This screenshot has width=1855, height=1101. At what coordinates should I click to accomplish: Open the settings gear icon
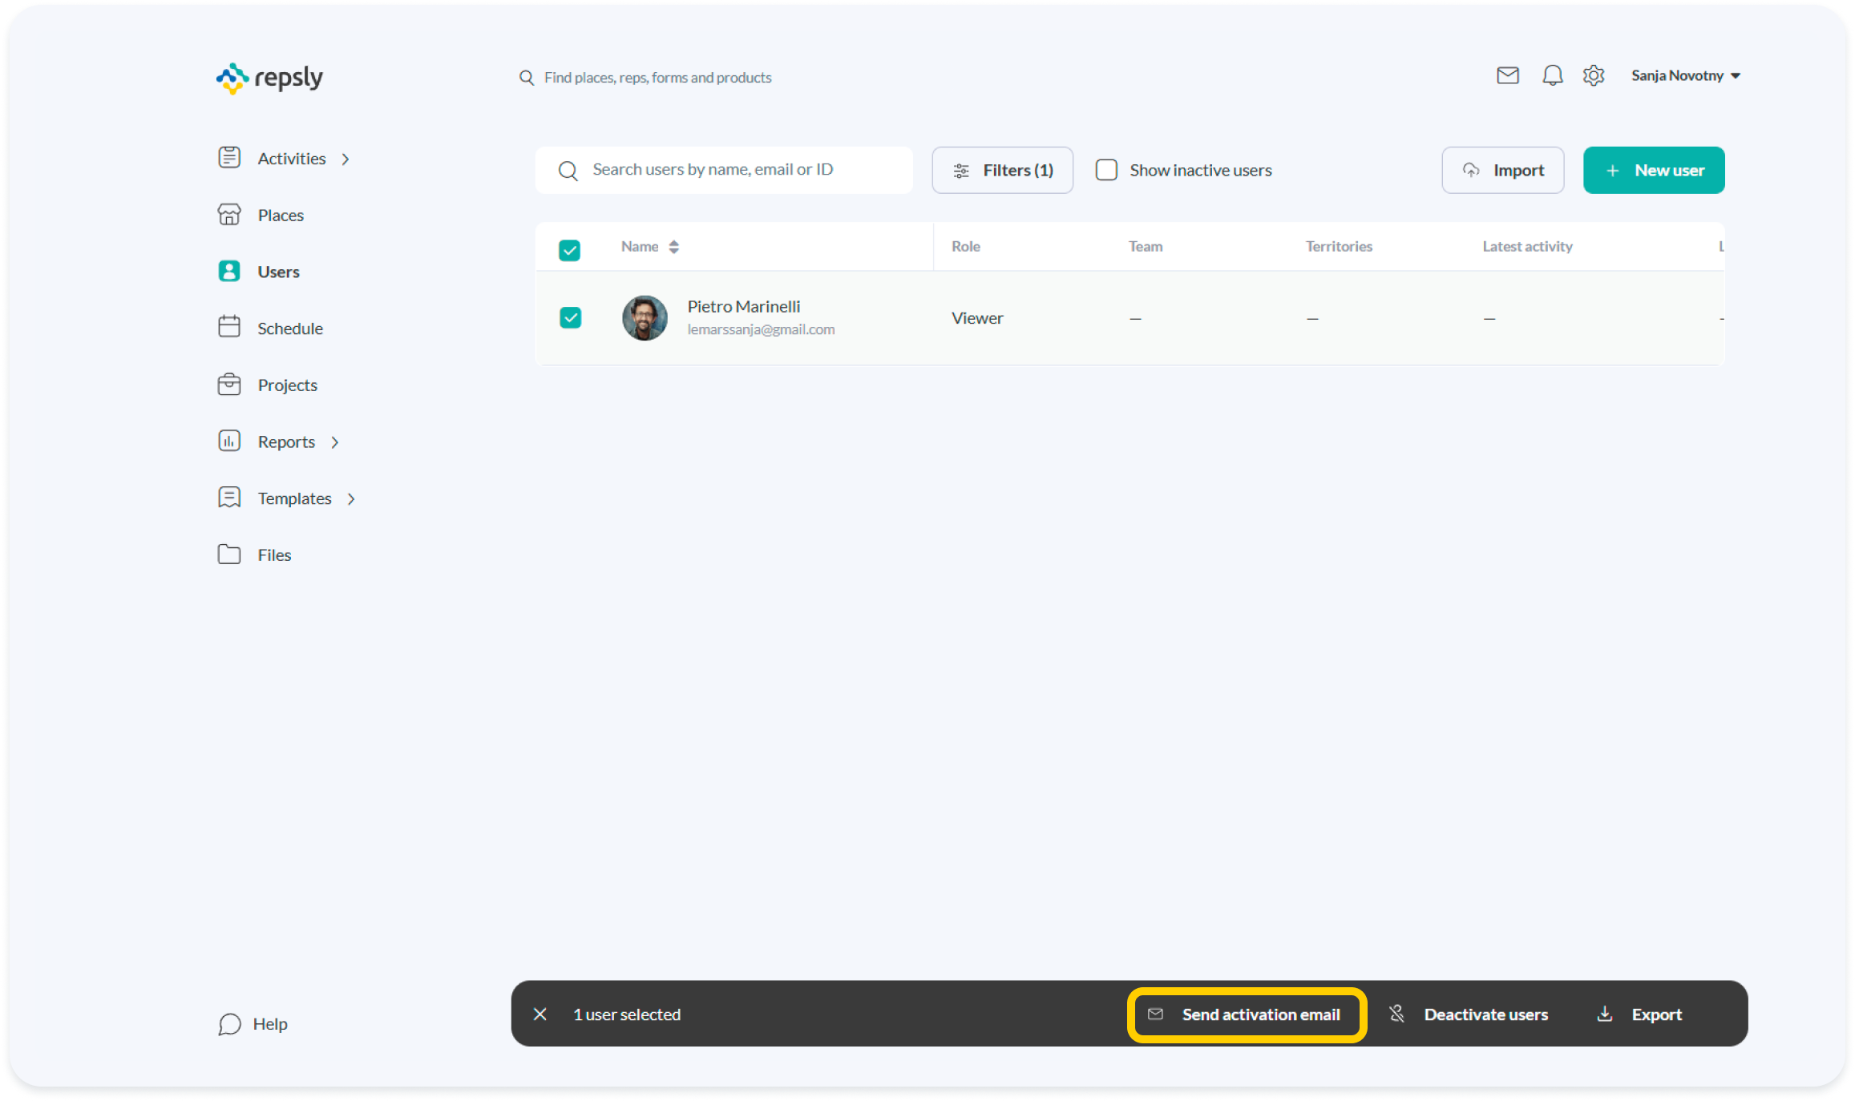click(1593, 75)
